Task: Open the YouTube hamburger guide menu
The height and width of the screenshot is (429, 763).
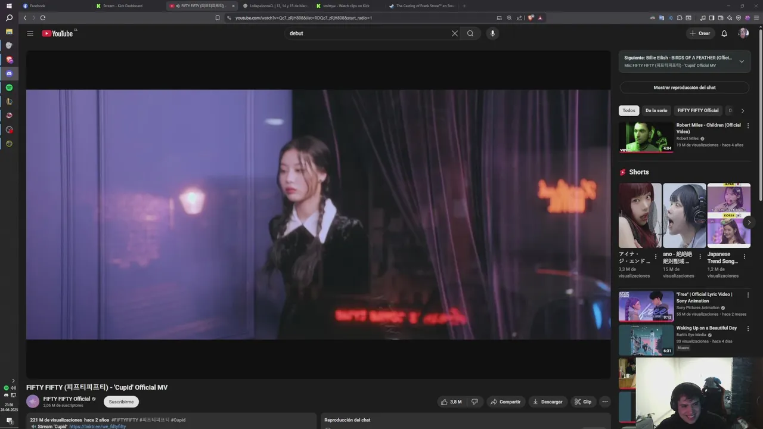Action: [30, 33]
